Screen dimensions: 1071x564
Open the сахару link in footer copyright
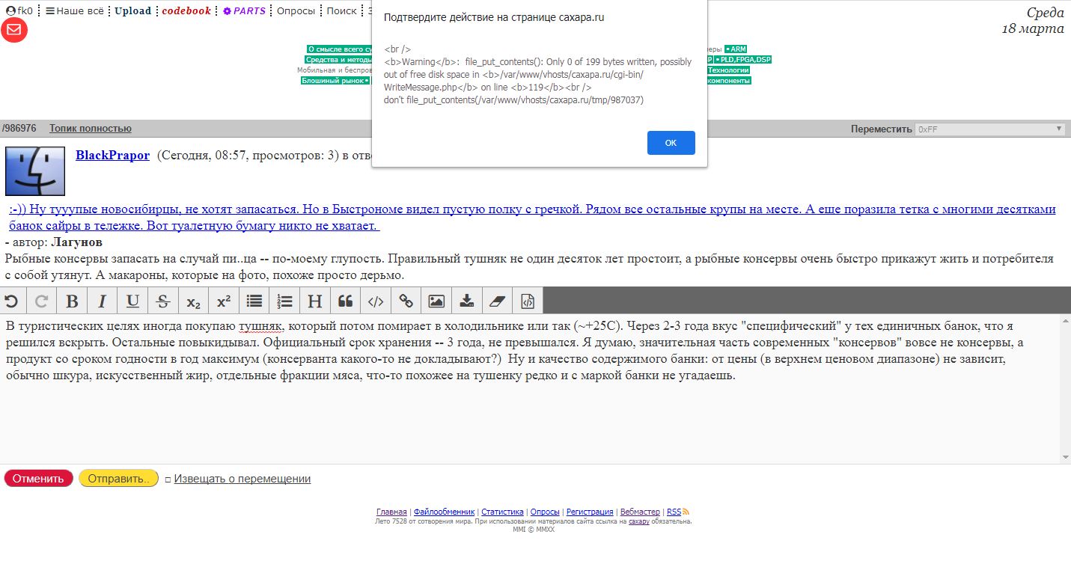pyautogui.click(x=638, y=521)
